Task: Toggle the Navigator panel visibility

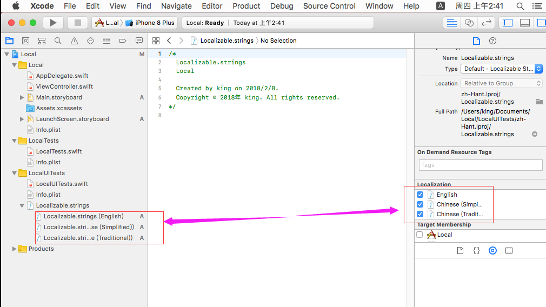Action: point(508,23)
